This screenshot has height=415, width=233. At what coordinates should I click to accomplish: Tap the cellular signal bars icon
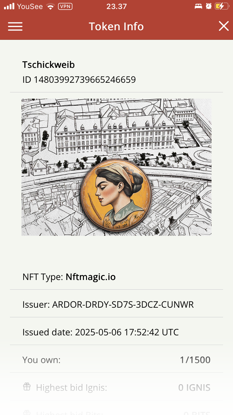[x=9, y=6]
